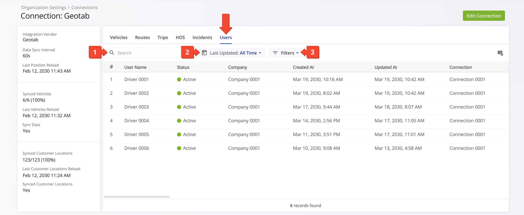
Task: Click the Edit Connection button
Action: 484,16
